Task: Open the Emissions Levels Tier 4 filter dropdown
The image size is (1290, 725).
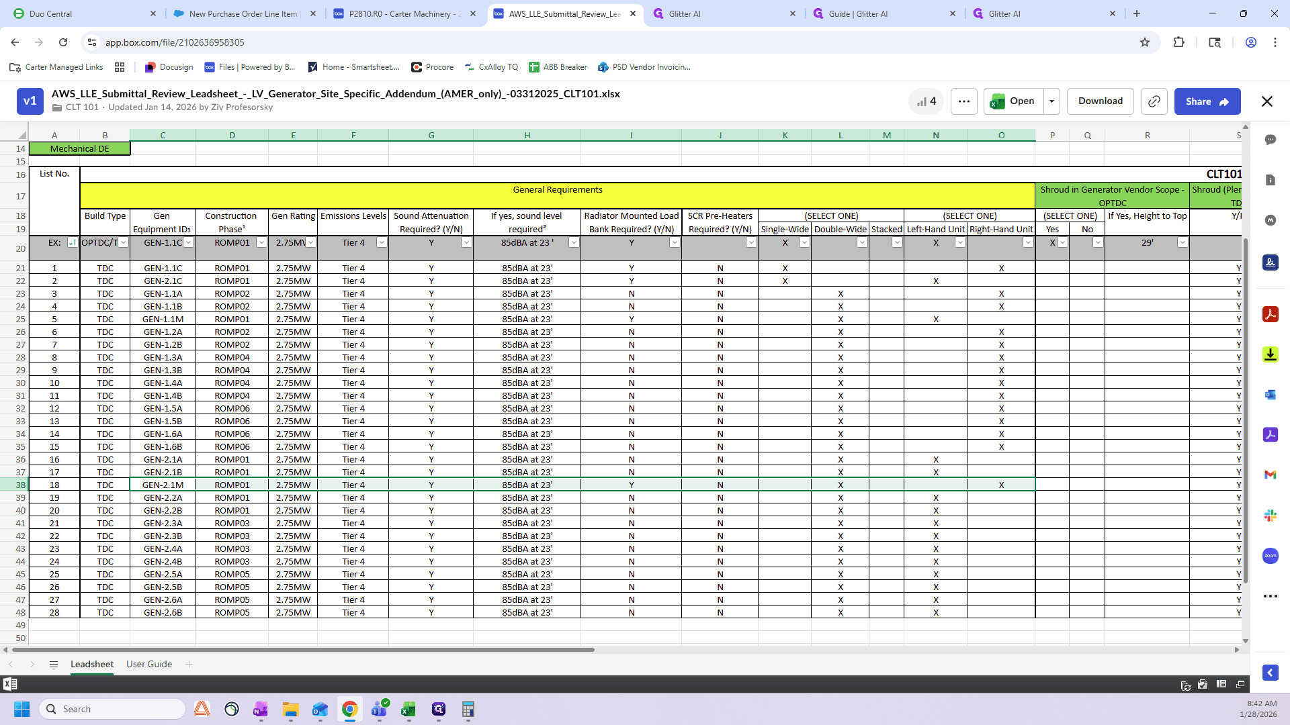Action: pyautogui.click(x=381, y=243)
